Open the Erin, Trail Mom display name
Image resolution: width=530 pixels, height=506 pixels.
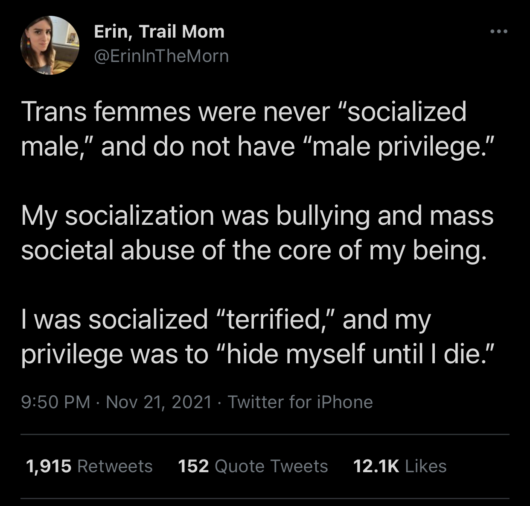point(159,32)
